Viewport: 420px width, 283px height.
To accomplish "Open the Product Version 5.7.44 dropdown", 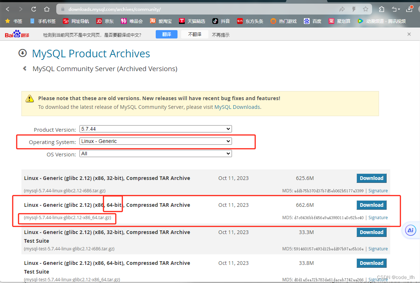I will click(156, 129).
